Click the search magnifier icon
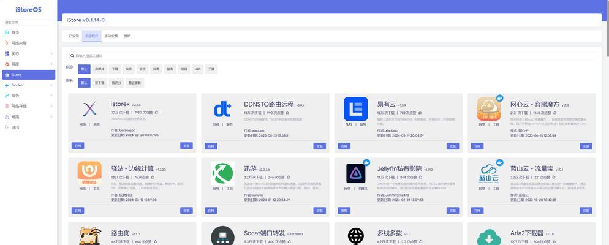 (x=72, y=56)
